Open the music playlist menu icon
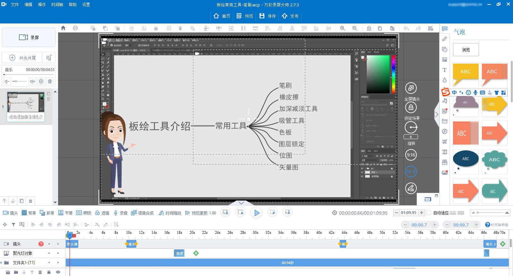This screenshot has width=513, height=276. (49, 58)
